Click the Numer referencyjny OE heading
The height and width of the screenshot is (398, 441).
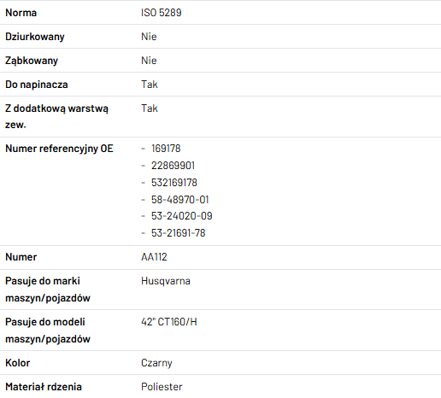click(59, 149)
